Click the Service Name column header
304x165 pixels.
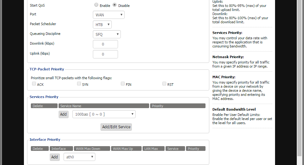(x=104, y=106)
